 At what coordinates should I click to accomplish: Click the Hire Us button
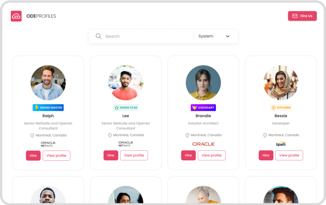(302, 16)
